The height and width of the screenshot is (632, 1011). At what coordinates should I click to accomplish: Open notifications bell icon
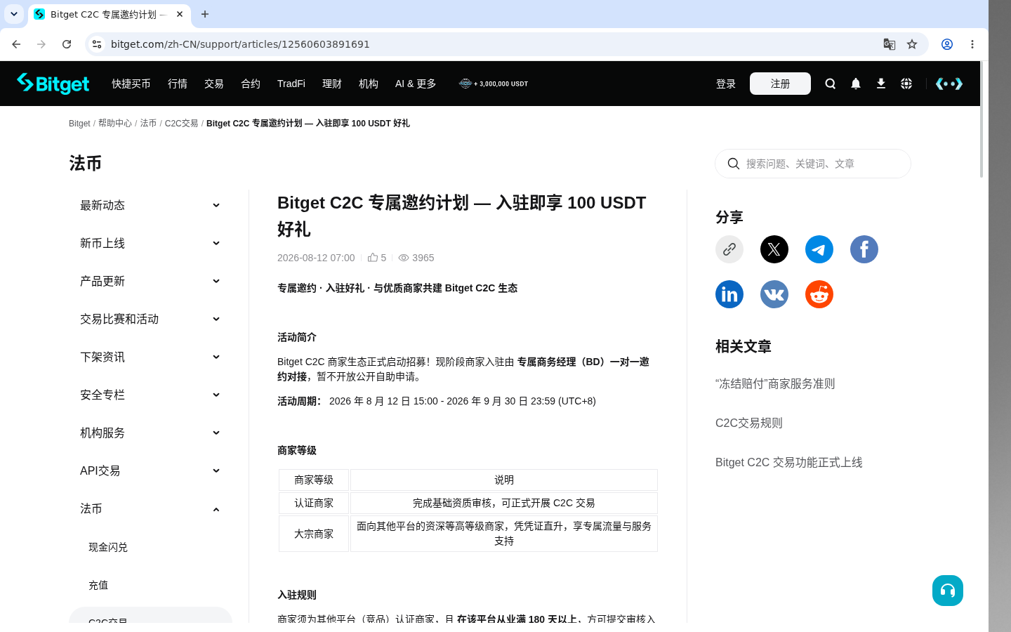point(856,84)
